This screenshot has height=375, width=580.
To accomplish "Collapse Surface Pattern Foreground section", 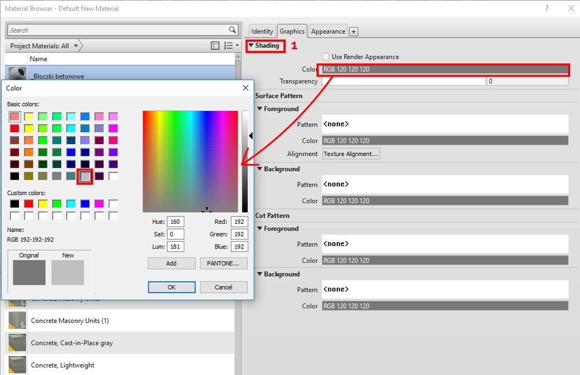I will pos(259,109).
